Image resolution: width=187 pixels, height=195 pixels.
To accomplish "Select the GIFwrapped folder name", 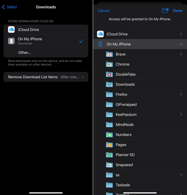I will pyautogui.click(x=126, y=104).
